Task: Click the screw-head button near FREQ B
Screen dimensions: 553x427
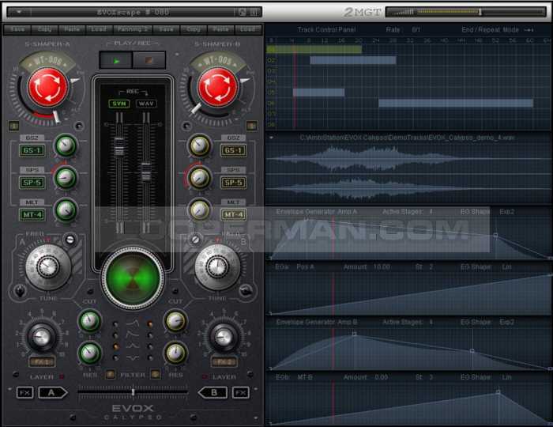Action: tap(195, 240)
